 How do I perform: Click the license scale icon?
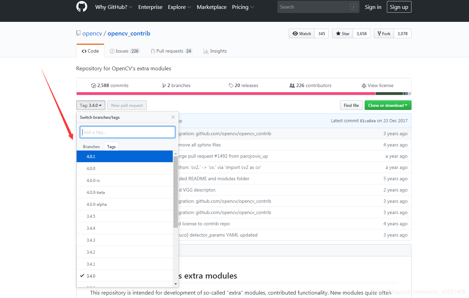pos(364,86)
